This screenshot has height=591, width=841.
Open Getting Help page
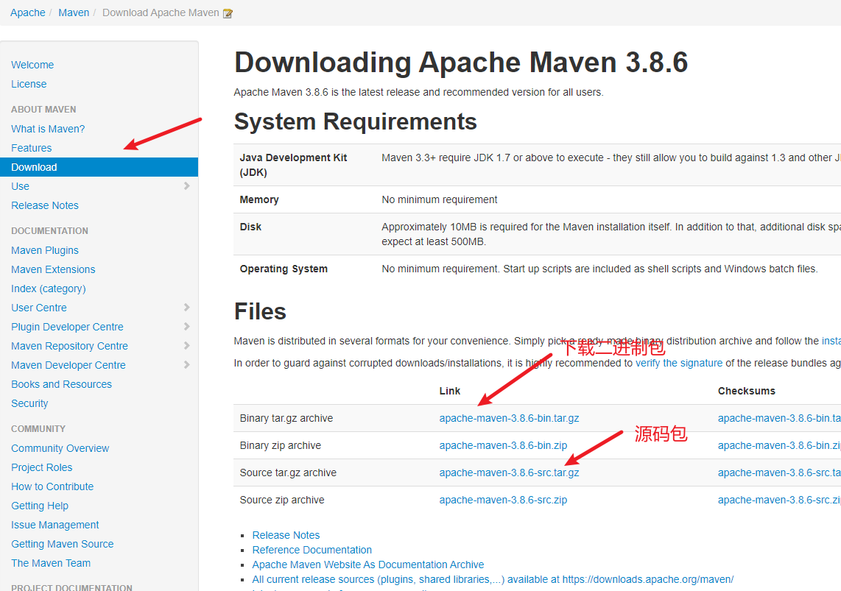pos(40,506)
